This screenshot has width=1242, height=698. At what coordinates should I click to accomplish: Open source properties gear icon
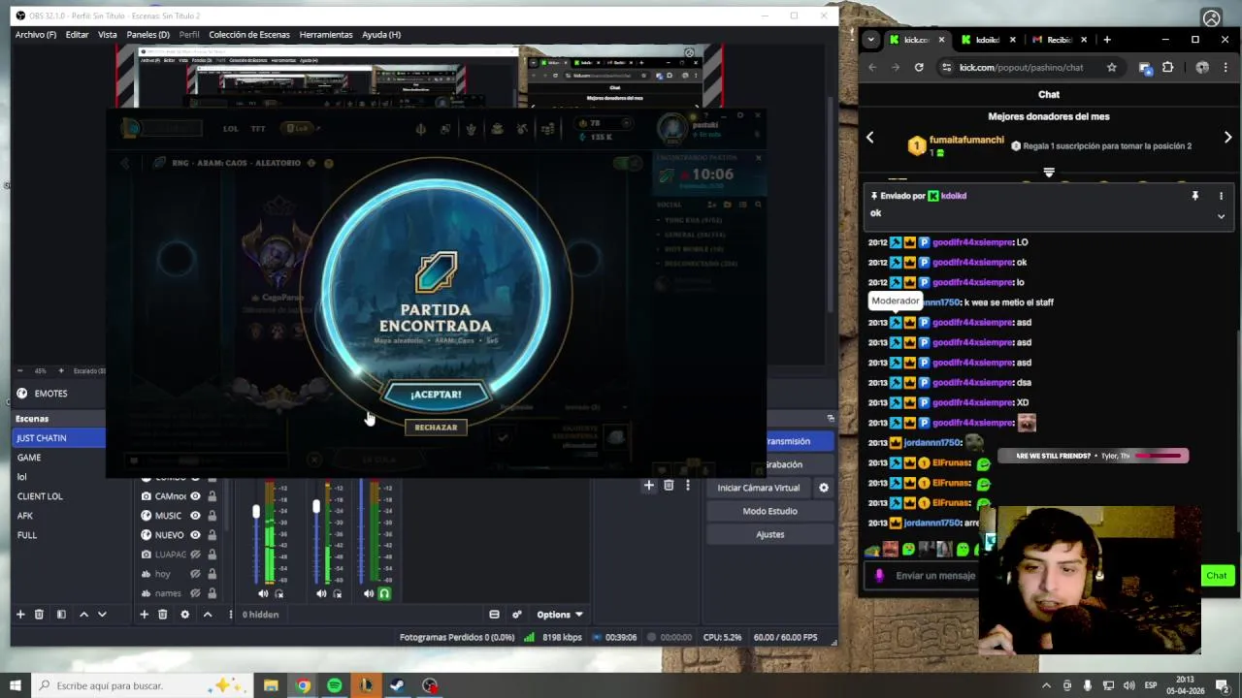tap(184, 614)
